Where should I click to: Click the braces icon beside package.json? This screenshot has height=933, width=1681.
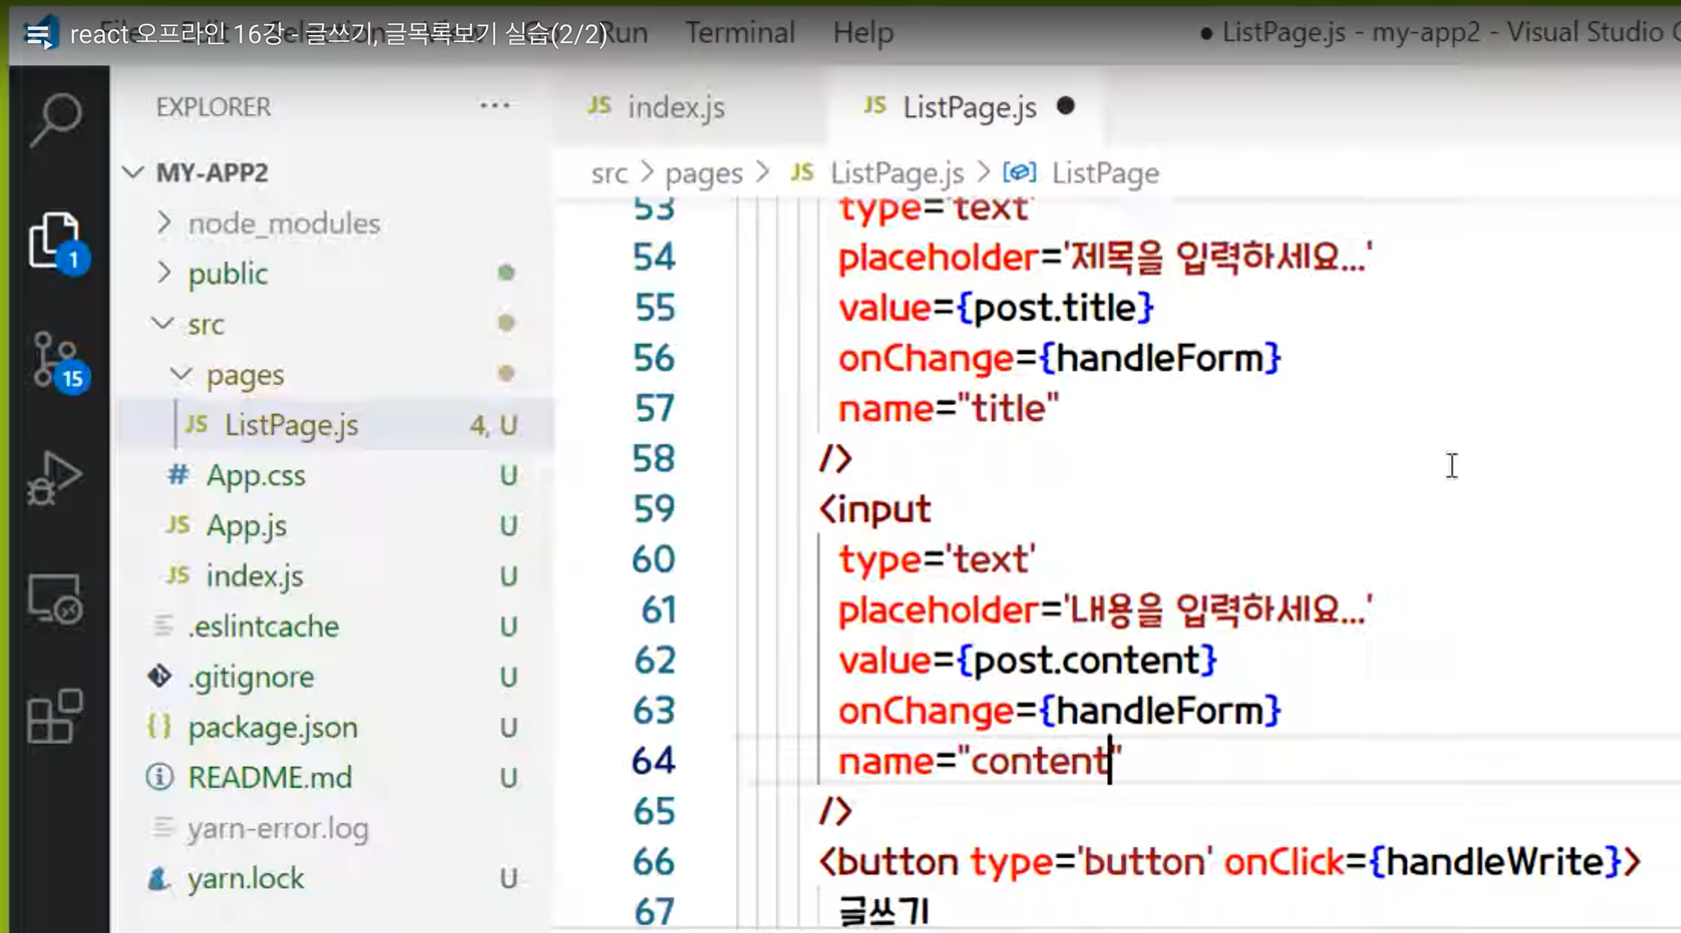pos(159,726)
